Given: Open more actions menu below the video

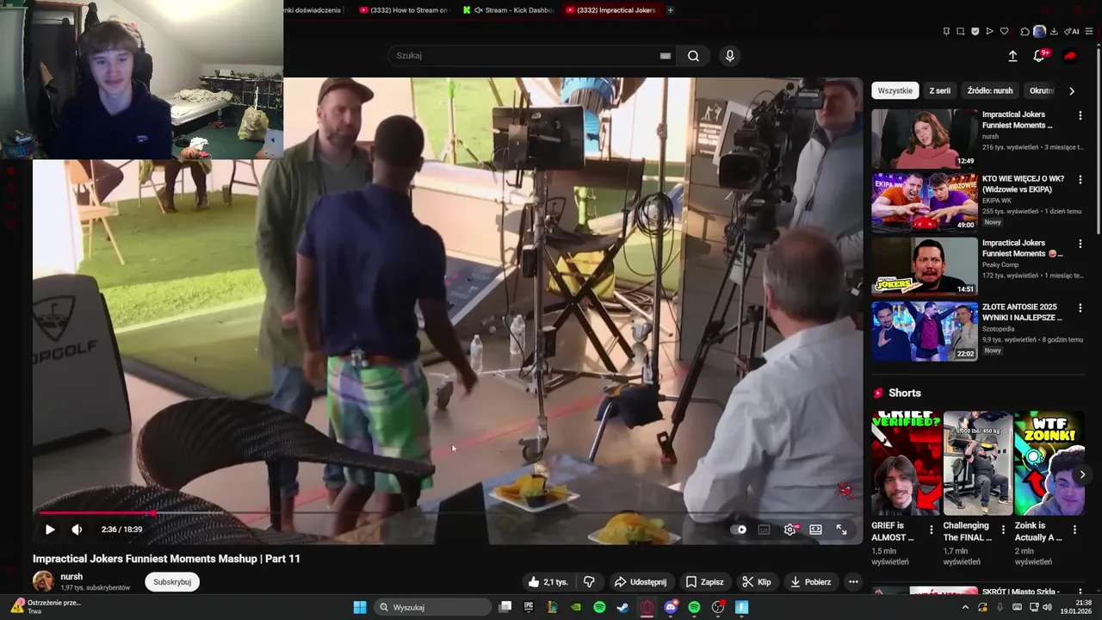Looking at the screenshot, I should [x=853, y=582].
